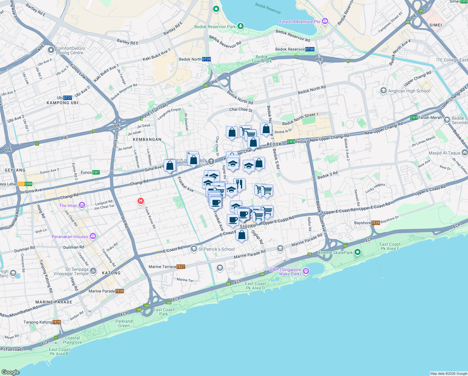Click the Ubi DT27 station label
Viewport: 468px width, 376px height.
point(64,98)
